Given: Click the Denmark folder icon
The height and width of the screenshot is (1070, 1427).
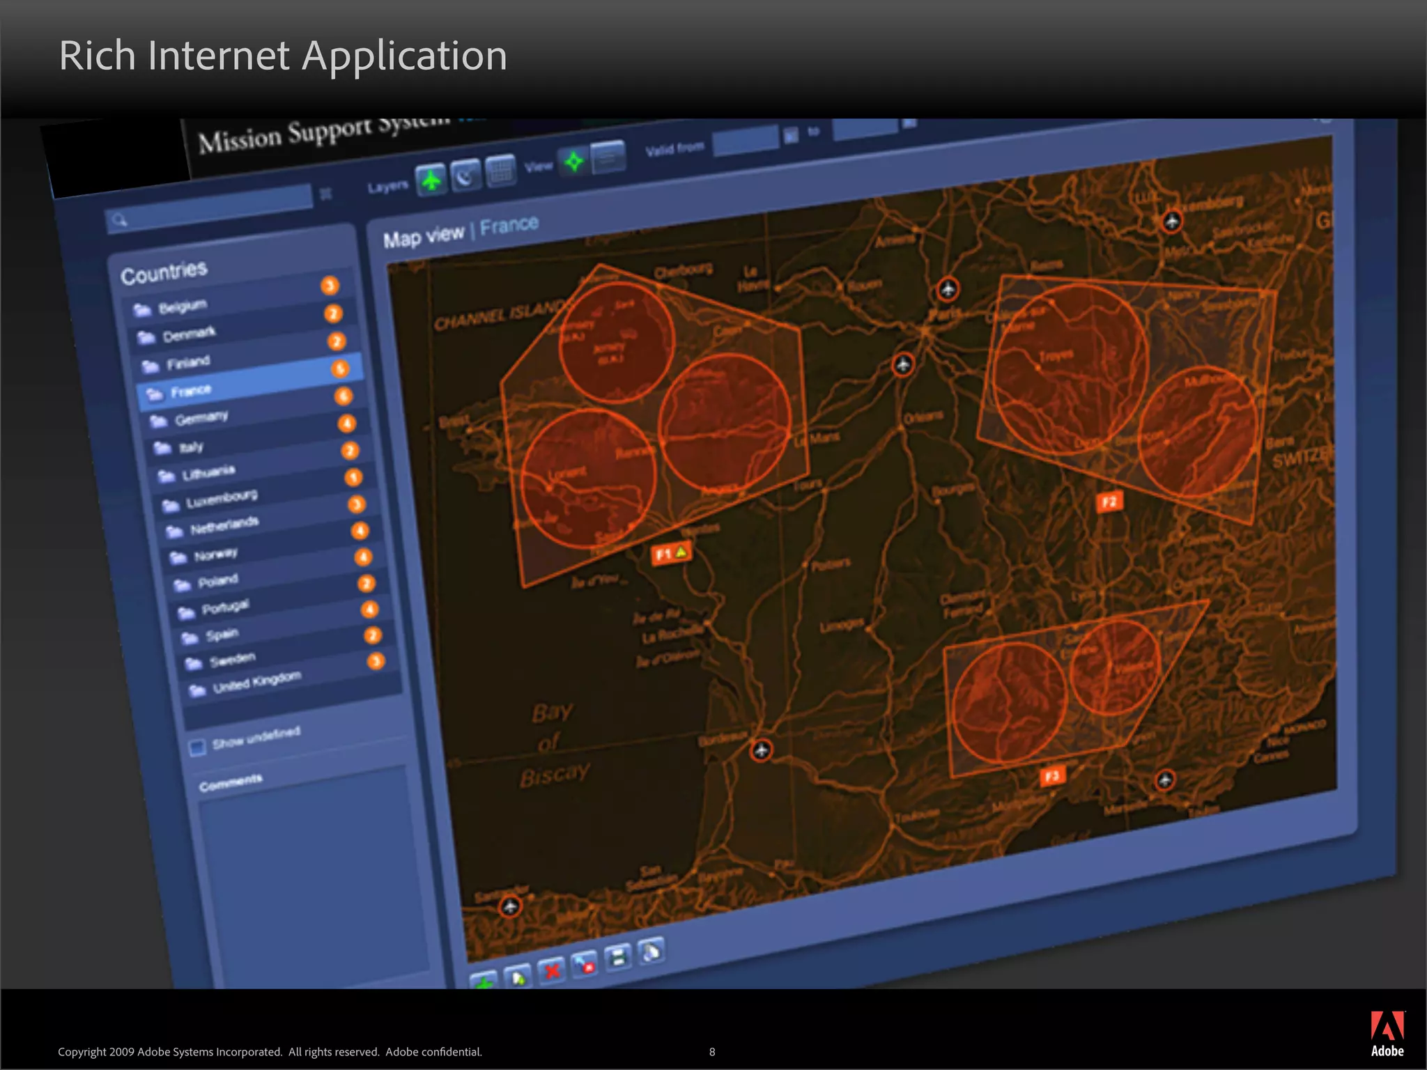Looking at the screenshot, I should click(146, 339).
